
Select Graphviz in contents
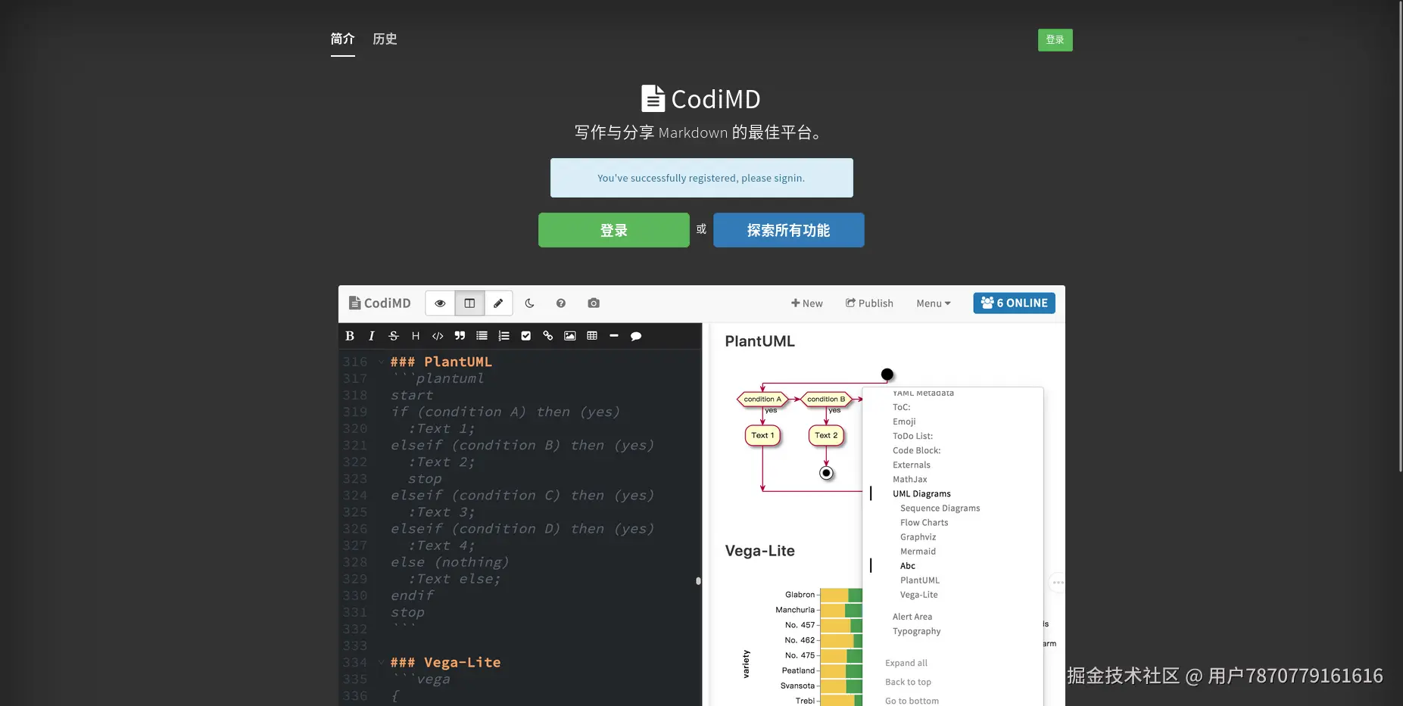(918, 537)
